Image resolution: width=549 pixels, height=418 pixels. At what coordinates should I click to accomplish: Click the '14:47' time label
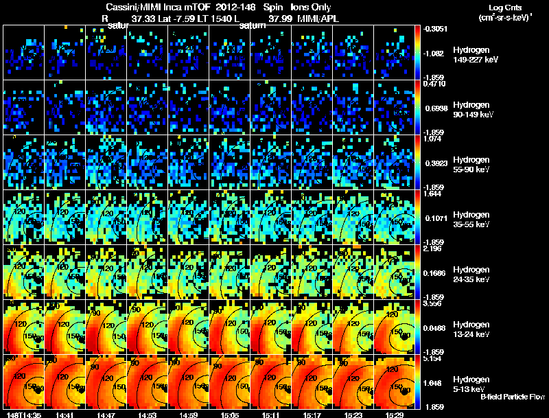(106, 415)
